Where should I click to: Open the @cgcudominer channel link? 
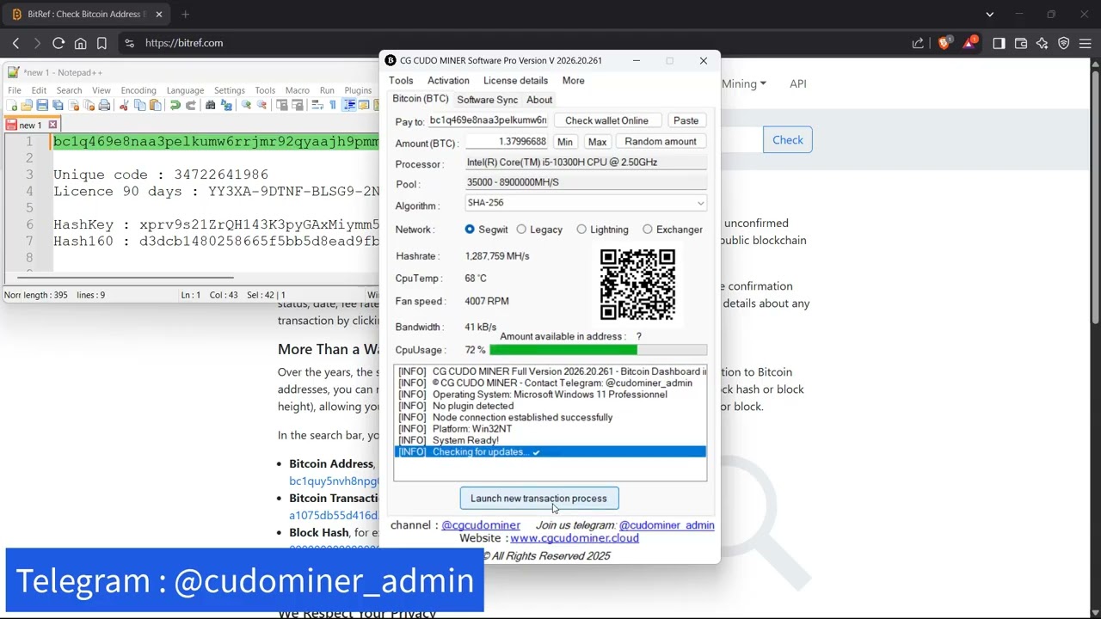click(481, 525)
